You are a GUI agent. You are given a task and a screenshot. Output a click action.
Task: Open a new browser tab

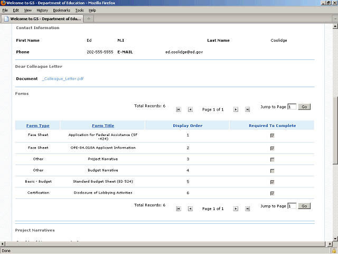89,19
